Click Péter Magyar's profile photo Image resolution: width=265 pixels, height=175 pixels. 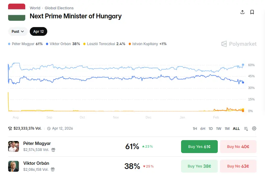[14, 146]
